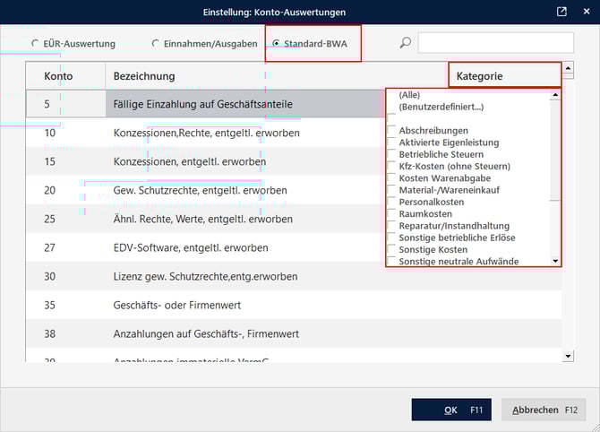
Task: Click the search magnifier icon
Action: tap(406, 42)
